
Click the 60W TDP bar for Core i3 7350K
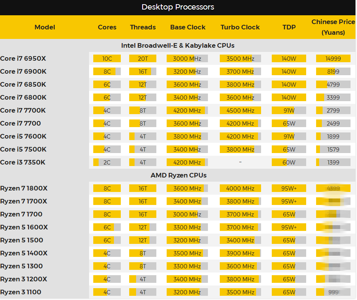(x=289, y=162)
